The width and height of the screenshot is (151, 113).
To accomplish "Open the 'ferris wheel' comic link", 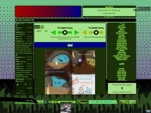I will (122, 28).
